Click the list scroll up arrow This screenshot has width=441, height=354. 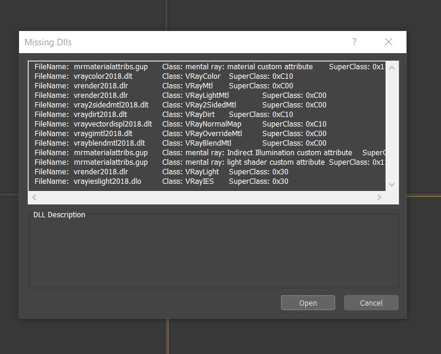point(392,68)
